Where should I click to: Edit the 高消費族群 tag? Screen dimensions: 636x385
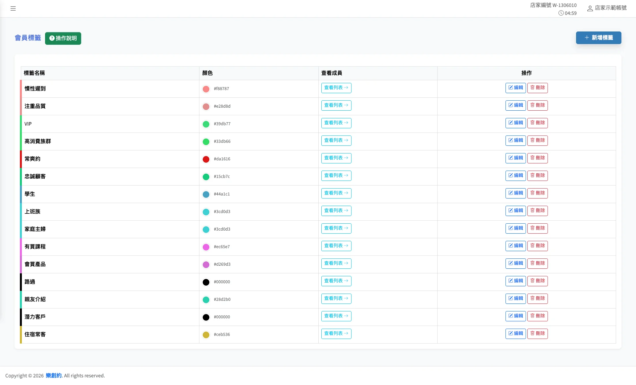point(515,140)
